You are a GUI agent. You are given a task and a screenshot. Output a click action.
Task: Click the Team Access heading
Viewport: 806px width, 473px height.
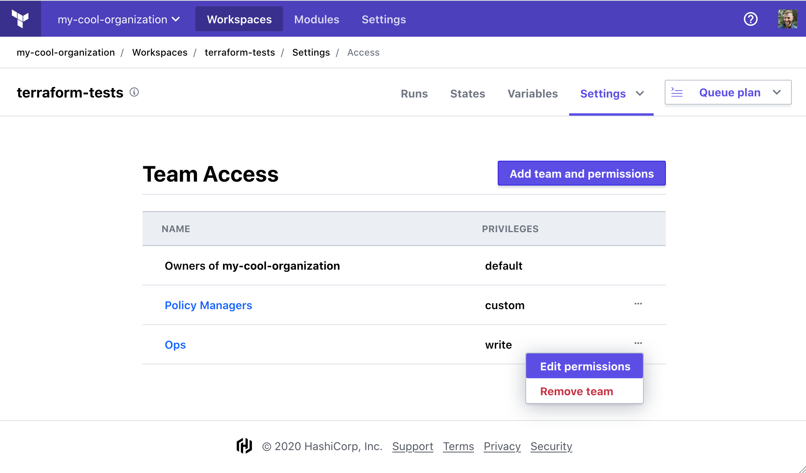[x=210, y=174]
